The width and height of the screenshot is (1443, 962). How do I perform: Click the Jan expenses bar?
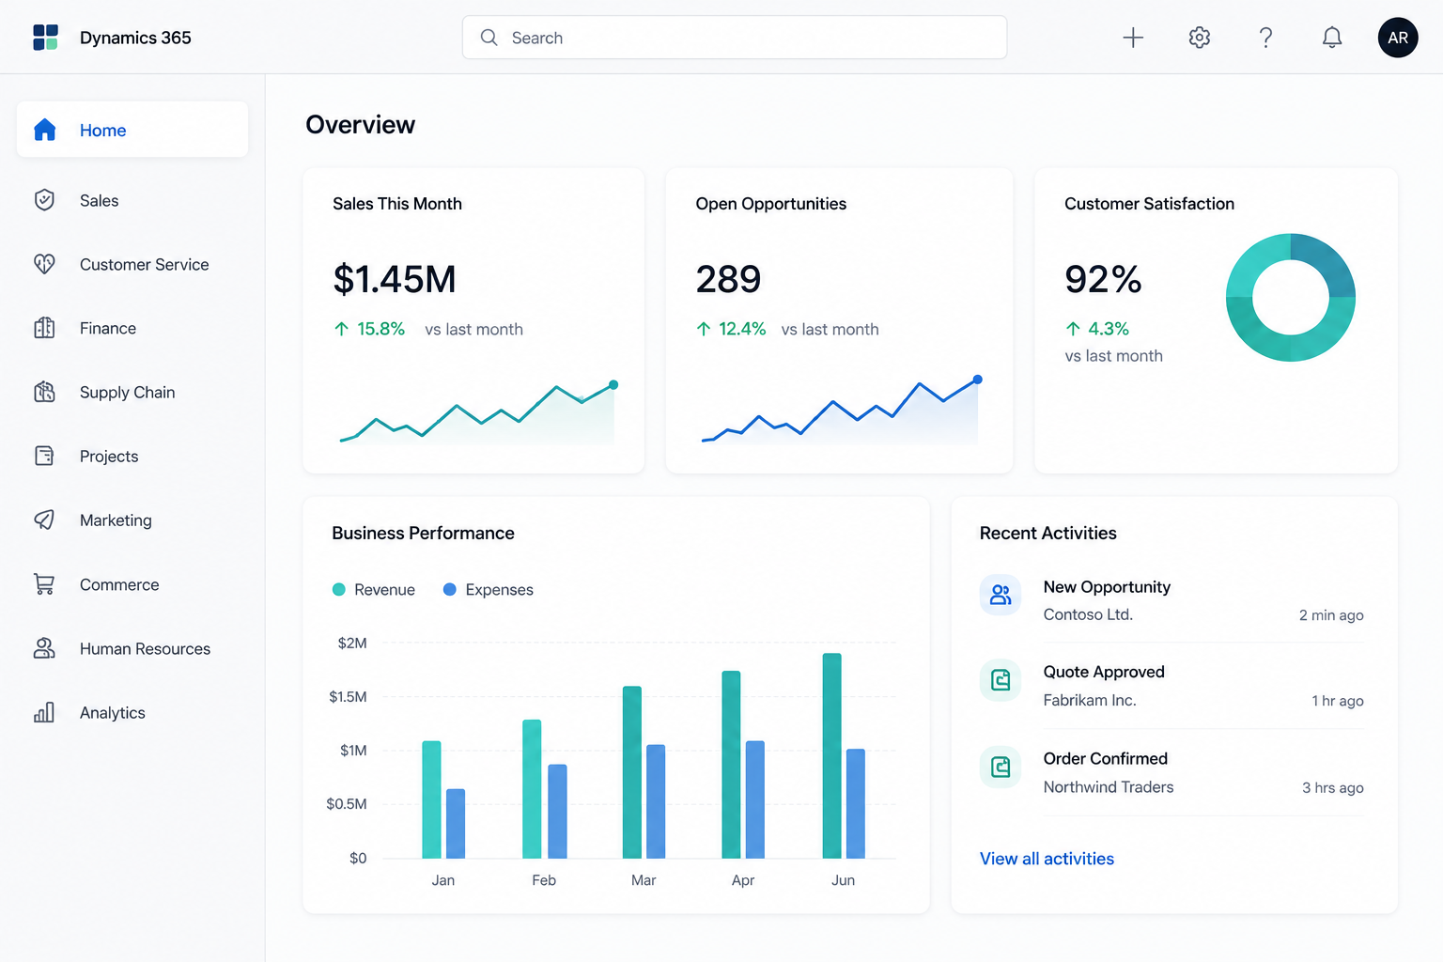(456, 823)
